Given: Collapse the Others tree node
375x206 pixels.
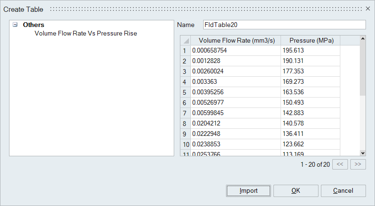Looking at the screenshot, I should 15,25.
